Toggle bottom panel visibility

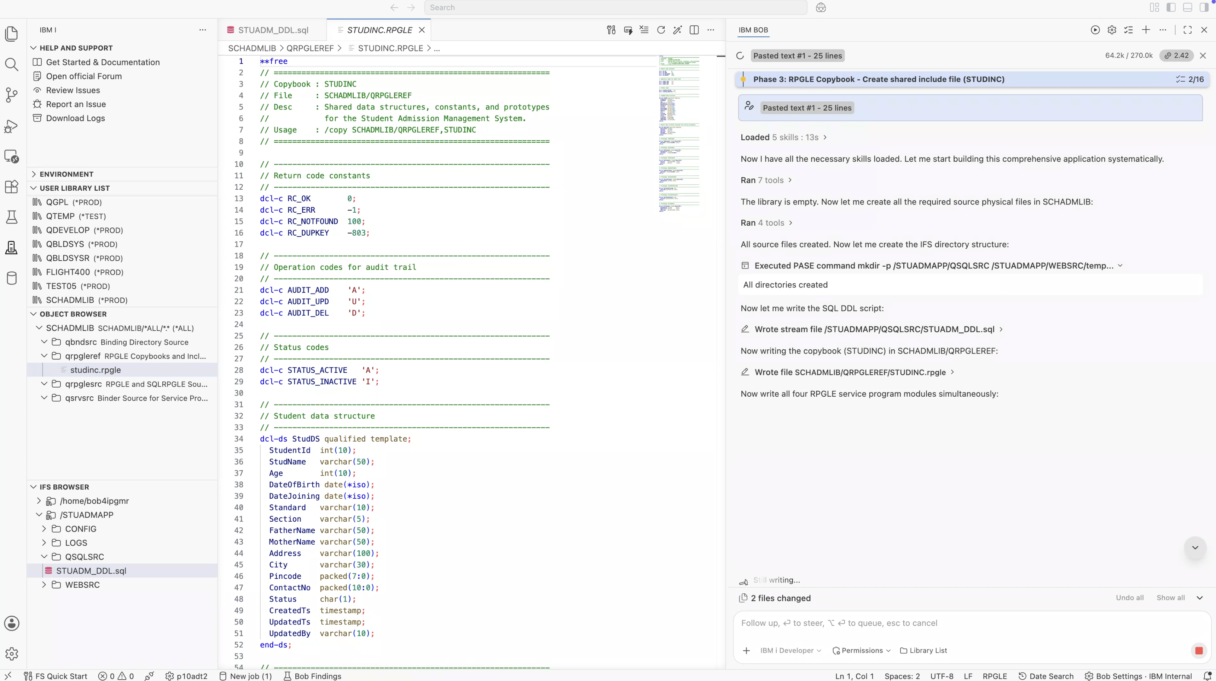click(x=1188, y=7)
